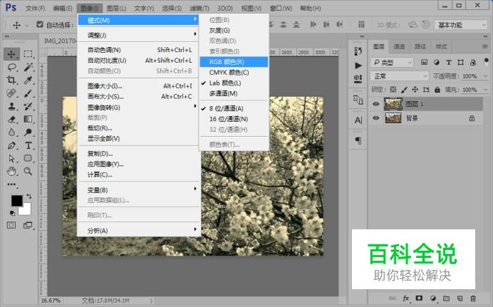493x307 pixels.
Task: Create new fill or adjustment layer
Action: [x=433, y=298]
